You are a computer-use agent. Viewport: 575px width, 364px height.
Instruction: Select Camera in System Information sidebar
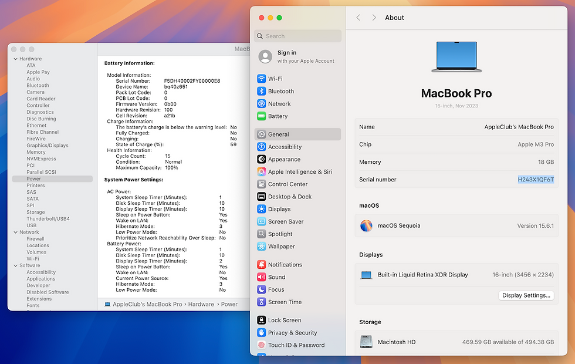pos(35,92)
